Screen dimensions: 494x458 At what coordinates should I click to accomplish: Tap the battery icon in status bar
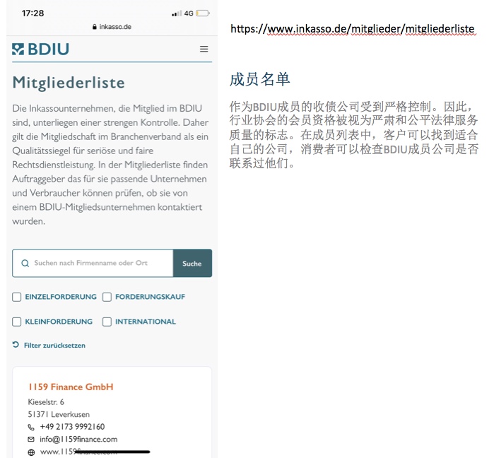click(x=203, y=13)
